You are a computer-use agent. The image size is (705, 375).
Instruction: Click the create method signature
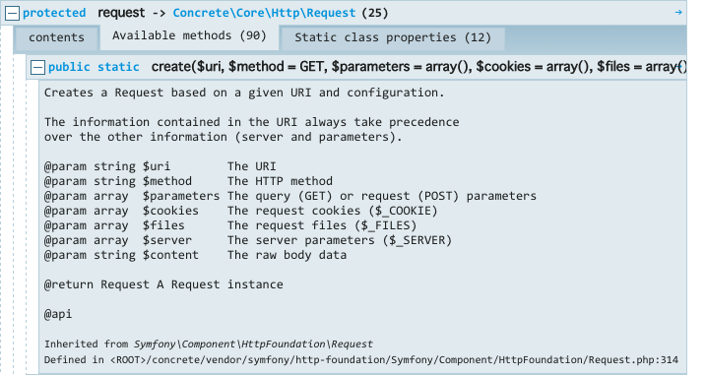418,67
